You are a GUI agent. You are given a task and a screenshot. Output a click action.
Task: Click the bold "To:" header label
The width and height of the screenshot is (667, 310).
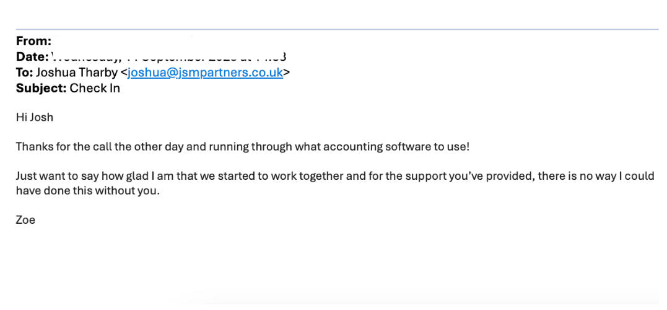[x=24, y=73]
